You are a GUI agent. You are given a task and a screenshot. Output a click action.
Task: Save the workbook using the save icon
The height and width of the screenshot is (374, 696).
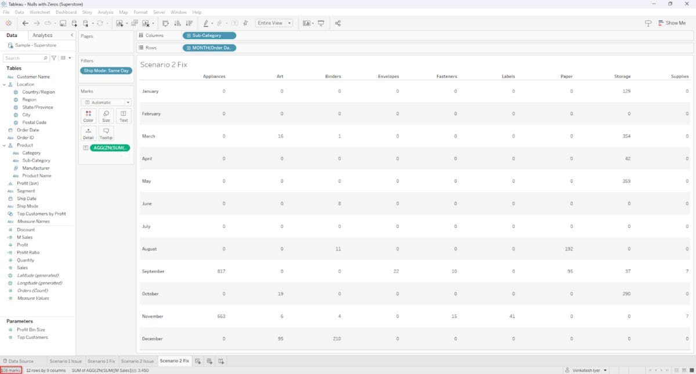tap(63, 23)
